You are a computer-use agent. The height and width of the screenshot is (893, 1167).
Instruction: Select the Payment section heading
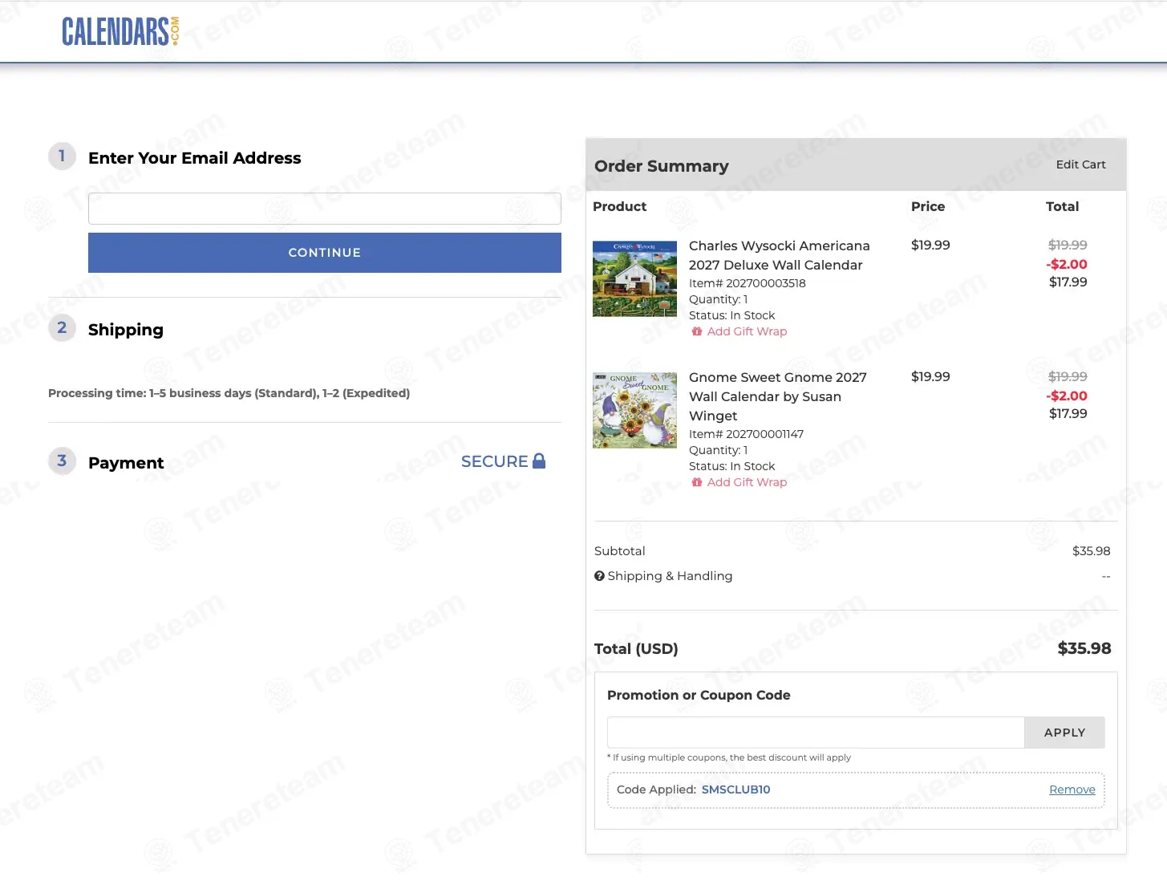click(126, 463)
